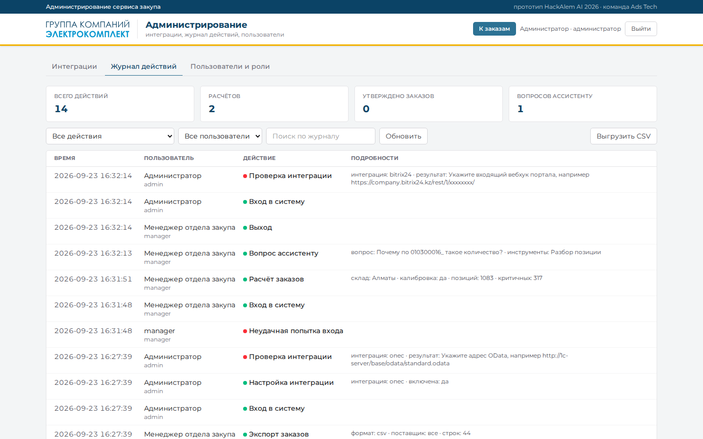Click red status dot for bitrix24 integration check
Viewport: 703px width, 439px height.
pos(245,176)
